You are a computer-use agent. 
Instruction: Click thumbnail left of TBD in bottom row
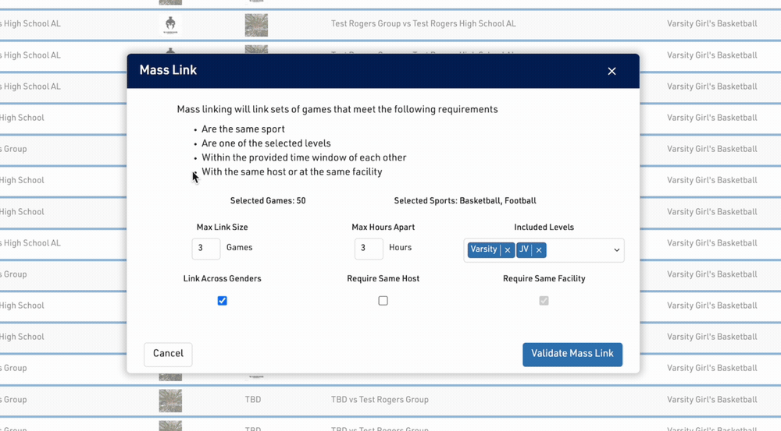(x=170, y=401)
